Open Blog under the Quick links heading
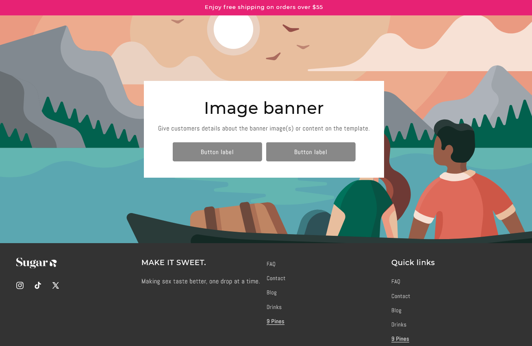Image resolution: width=532 pixels, height=346 pixels. coord(396,310)
